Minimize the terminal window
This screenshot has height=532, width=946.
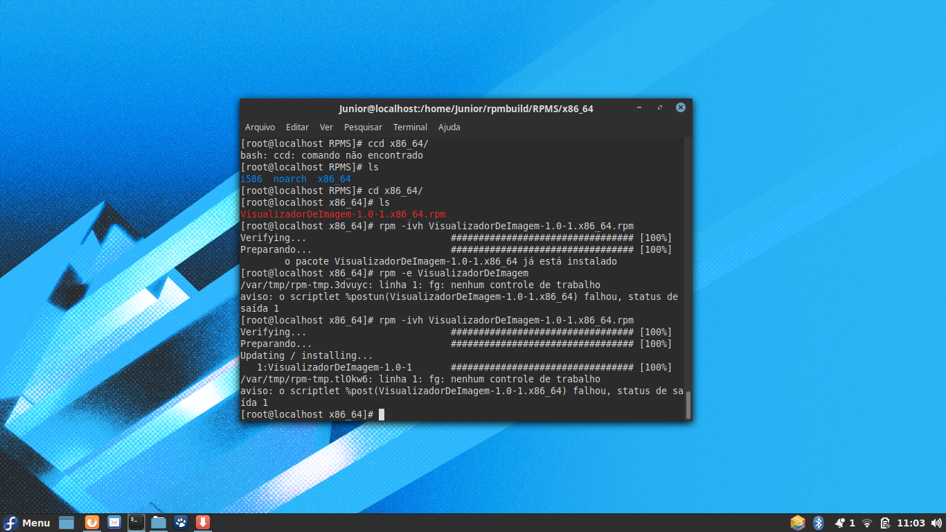[639, 108]
